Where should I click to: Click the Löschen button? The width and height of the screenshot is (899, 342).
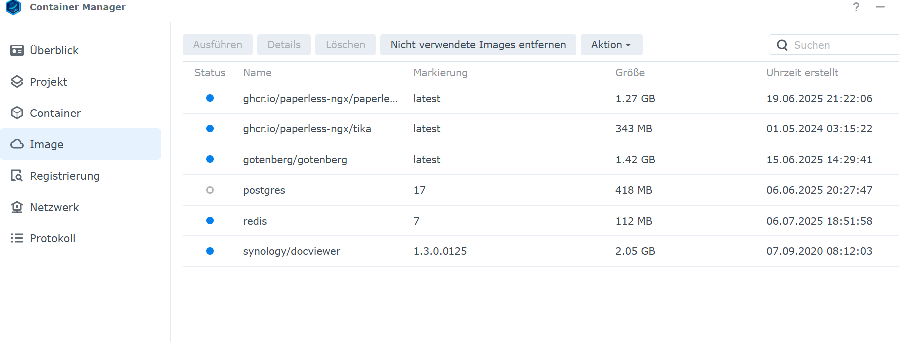(345, 45)
